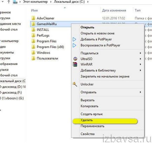Click the PotPlayer icon beside Добавить в PotPlayer

point(75,39)
